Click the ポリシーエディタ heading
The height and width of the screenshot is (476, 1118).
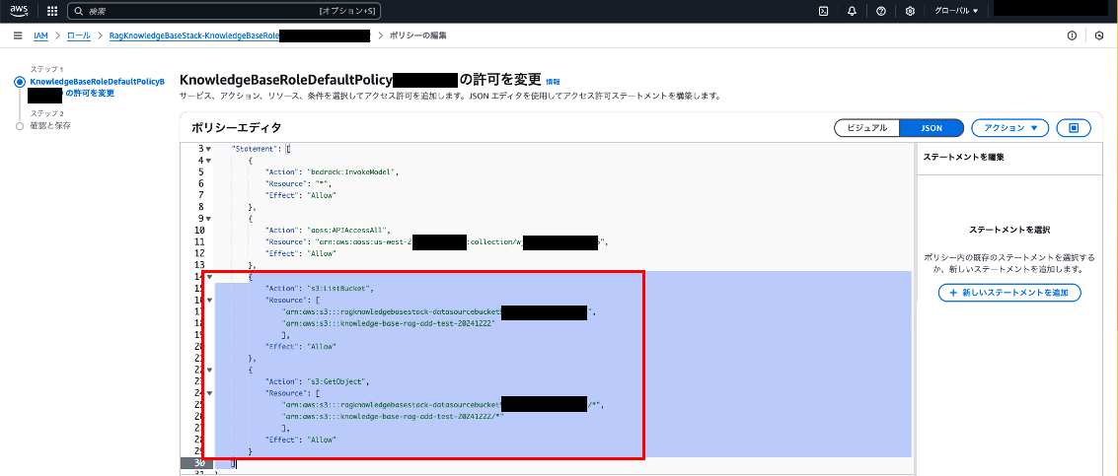pyautogui.click(x=236, y=127)
